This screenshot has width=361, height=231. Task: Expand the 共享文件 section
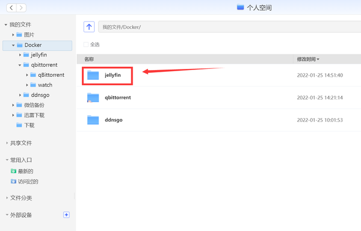7,143
